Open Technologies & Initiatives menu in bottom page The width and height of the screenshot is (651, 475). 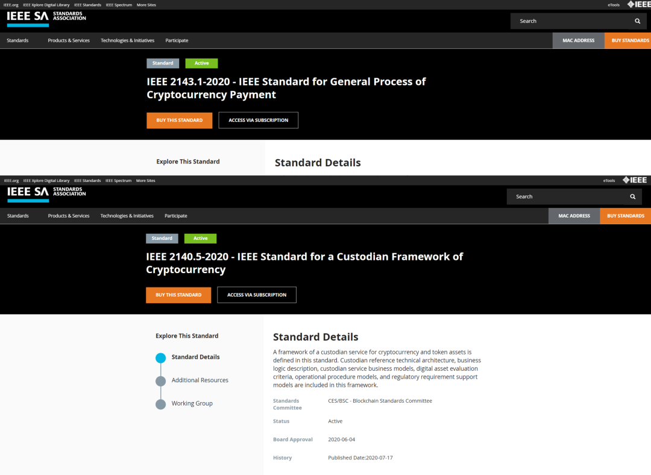(127, 216)
